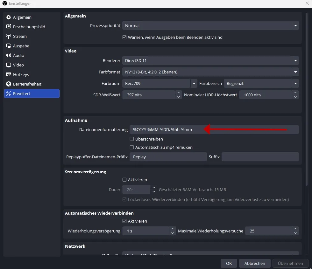Click the Audio speaker icon
Viewport: 312px width, 269px height.
pyautogui.click(x=9, y=55)
